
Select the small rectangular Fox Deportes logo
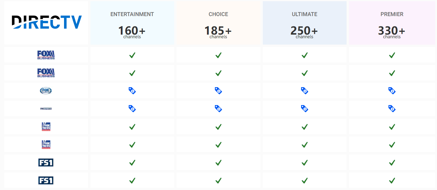[x=46, y=108]
